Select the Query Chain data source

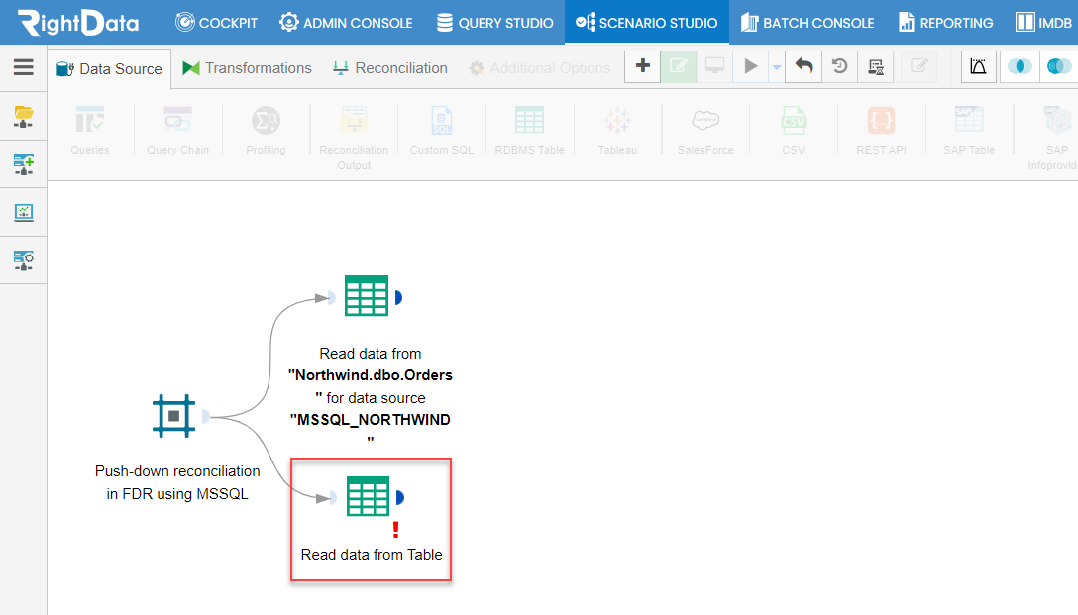177,131
